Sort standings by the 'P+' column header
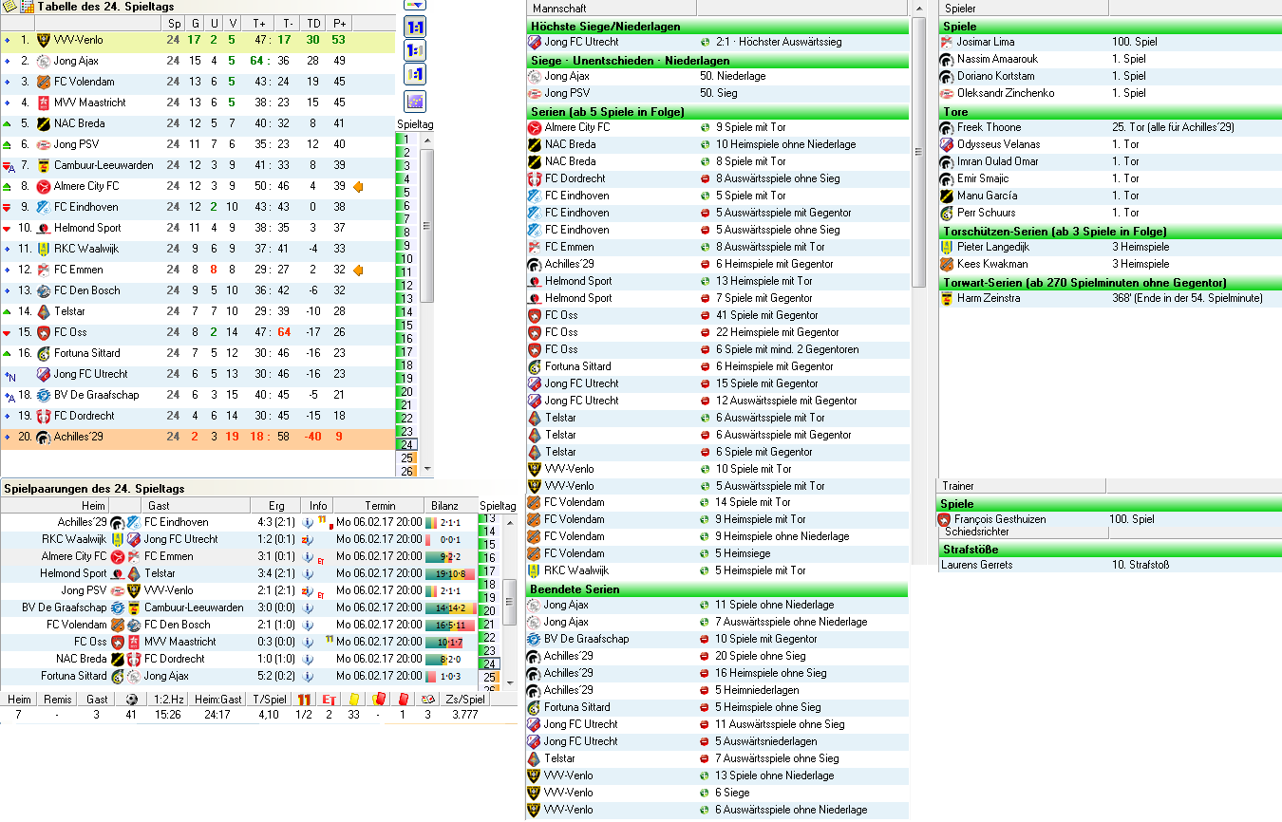Image resolution: width=1282 pixels, height=822 pixels. click(339, 23)
